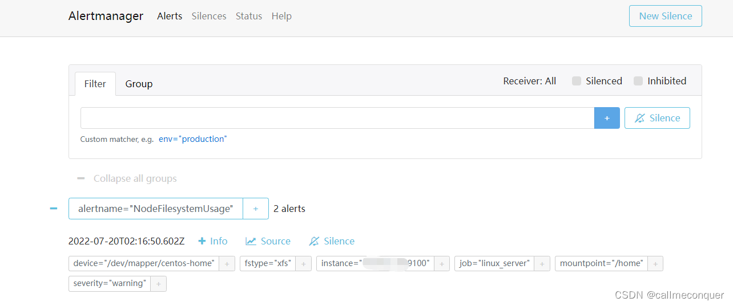Switch to the Filter tab

95,84
